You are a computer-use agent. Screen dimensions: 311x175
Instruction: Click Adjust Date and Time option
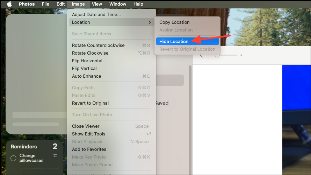pos(96,15)
